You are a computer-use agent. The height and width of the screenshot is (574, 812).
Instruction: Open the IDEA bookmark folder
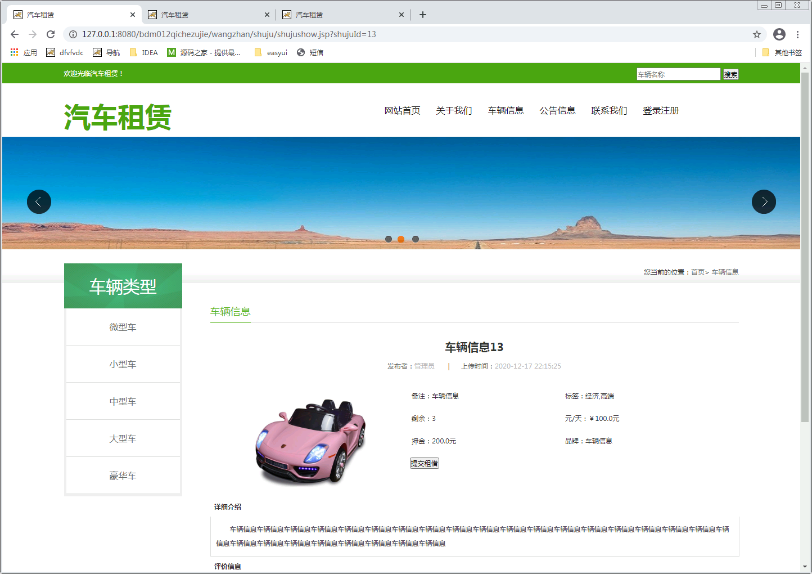[143, 52]
